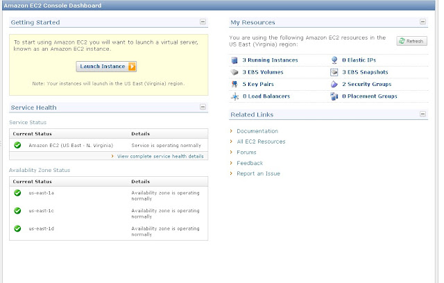Open the 0 Placement Groups link
This screenshot has height=283, width=444.
[370, 96]
